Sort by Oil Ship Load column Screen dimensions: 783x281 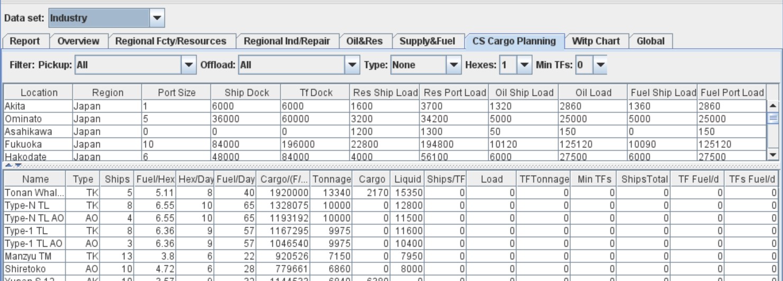[524, 93]
